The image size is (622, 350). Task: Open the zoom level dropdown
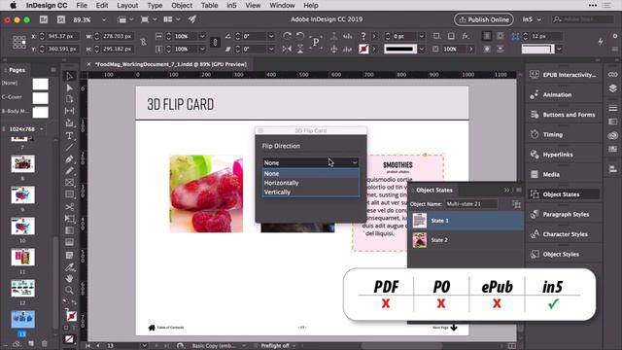(104, 19)
